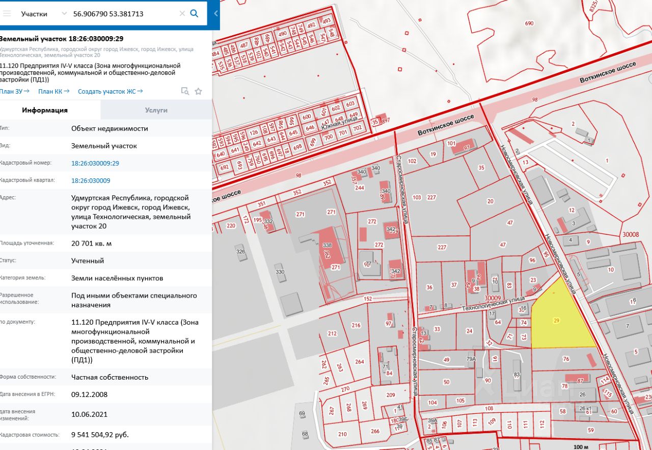Click parcel 50 on the map
652x450 pixels.
pos(447,382)
